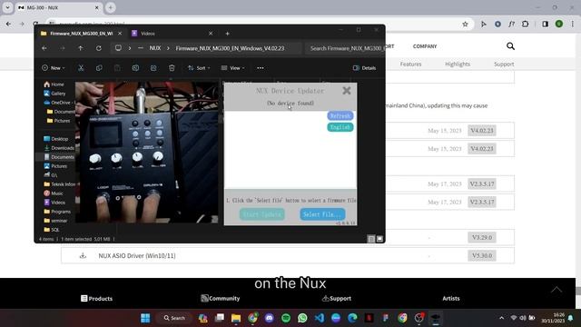Open the Chrome extensions puzzle icon
Image resolution: width=581 pixels, height=327 pixels.
(x=526, y=25)
